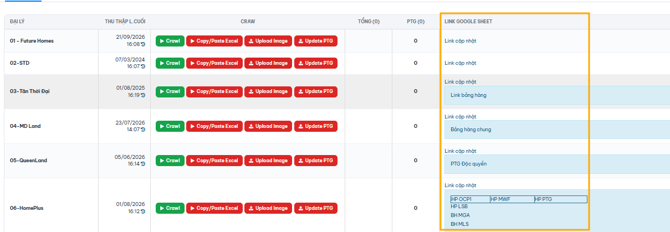This screenshot has width=670, height=232.
Task: Copy/Paste Excel for 04-MD Land
Action: [x=214, y=126]
